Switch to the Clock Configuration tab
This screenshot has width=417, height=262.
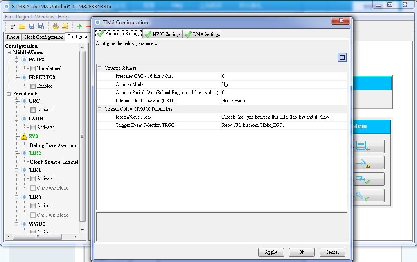pyautogui.click(x=43, y=37)
